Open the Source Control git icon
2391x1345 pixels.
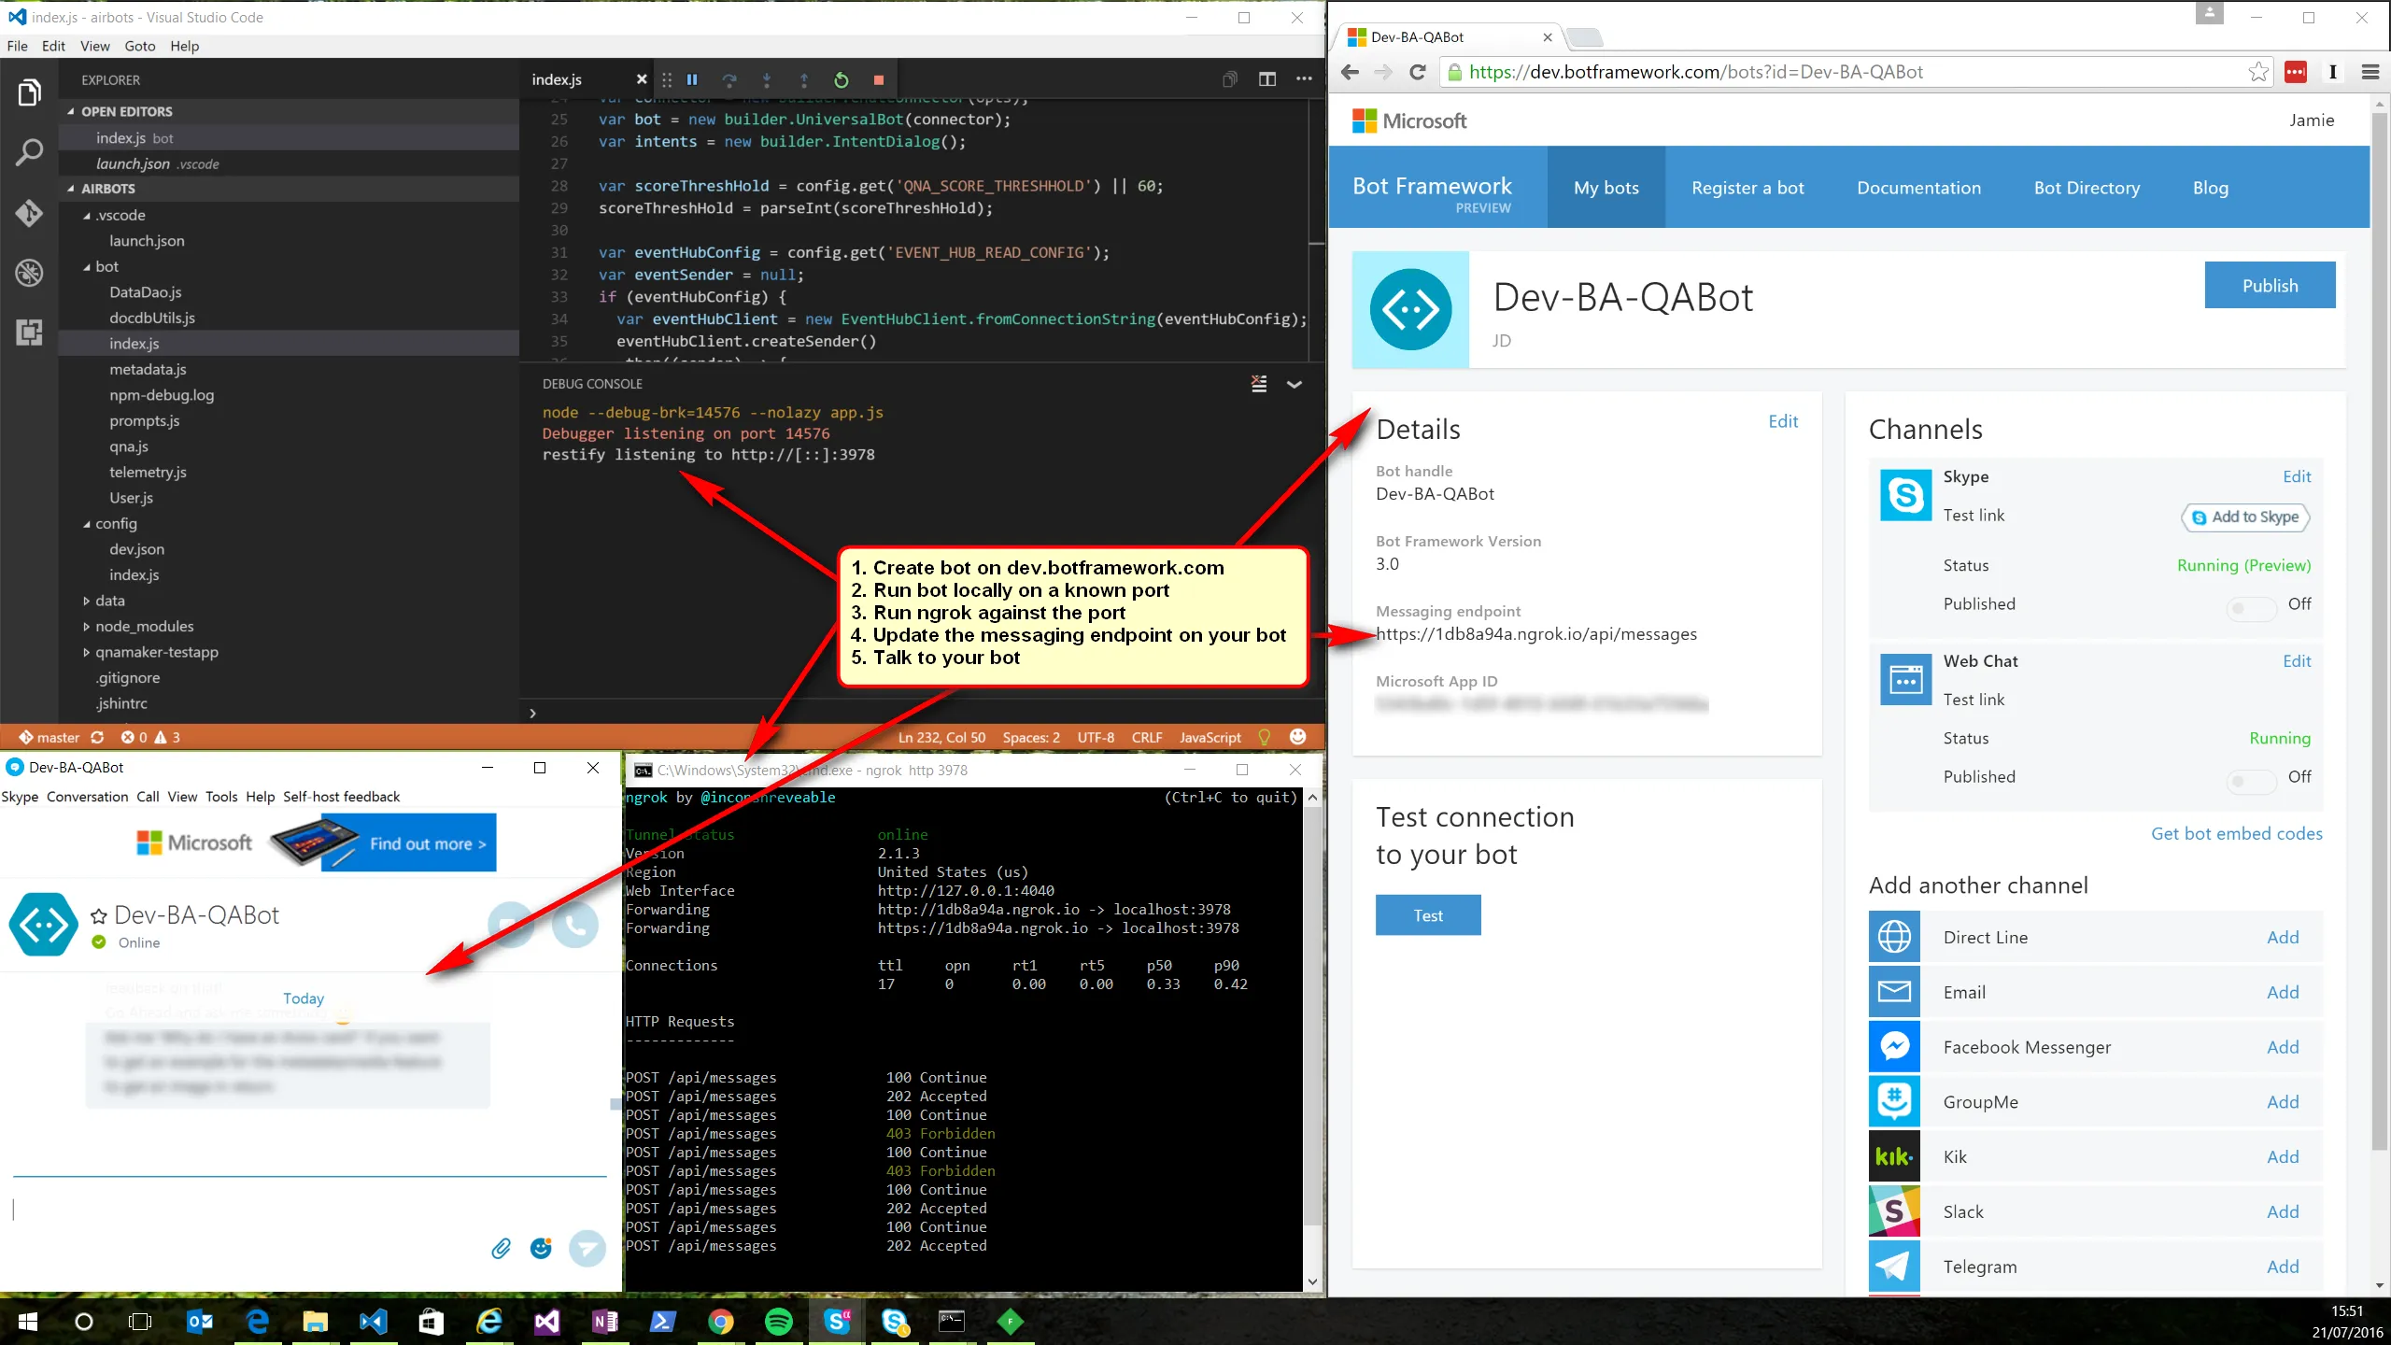(x=29, y=213)
